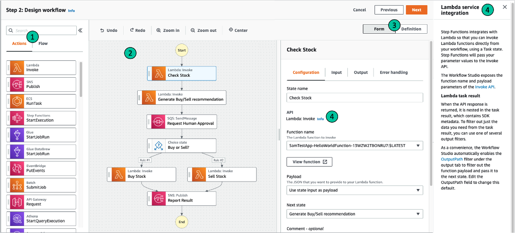Image resolution: width=515 pixels, height=233 pixels.
Task: Click the Lambda icon on Generate Buy/Sell recommendation
Action: (149, 97)
